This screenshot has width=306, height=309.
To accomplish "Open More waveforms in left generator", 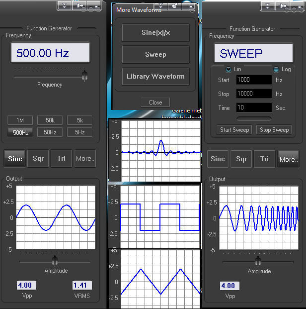I will click(84, 159).
